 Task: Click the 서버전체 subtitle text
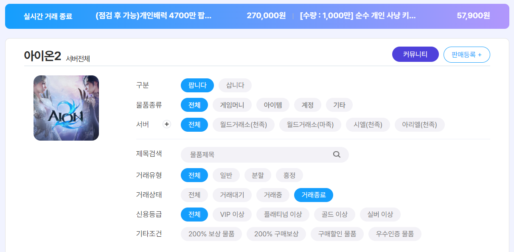tap(78, 58)
